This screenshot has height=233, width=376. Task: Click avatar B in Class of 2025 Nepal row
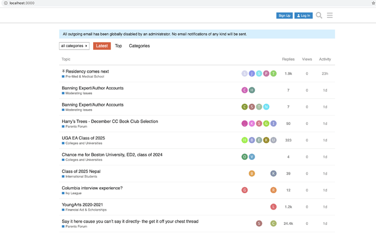pyautogui.click(x=252, y=174)
